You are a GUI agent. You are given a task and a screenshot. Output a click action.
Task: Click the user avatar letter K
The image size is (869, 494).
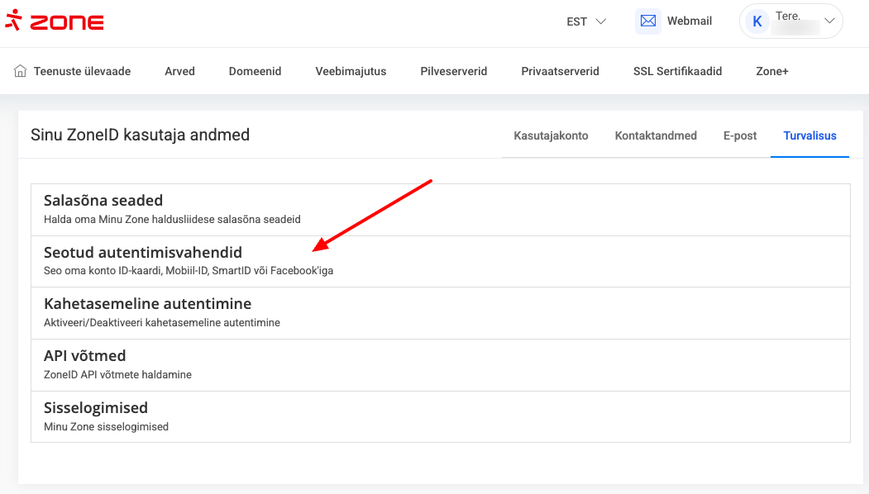coord(757,21)
